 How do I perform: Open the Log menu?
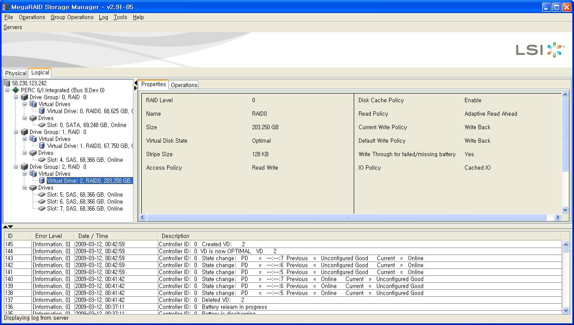click(103, 17)
